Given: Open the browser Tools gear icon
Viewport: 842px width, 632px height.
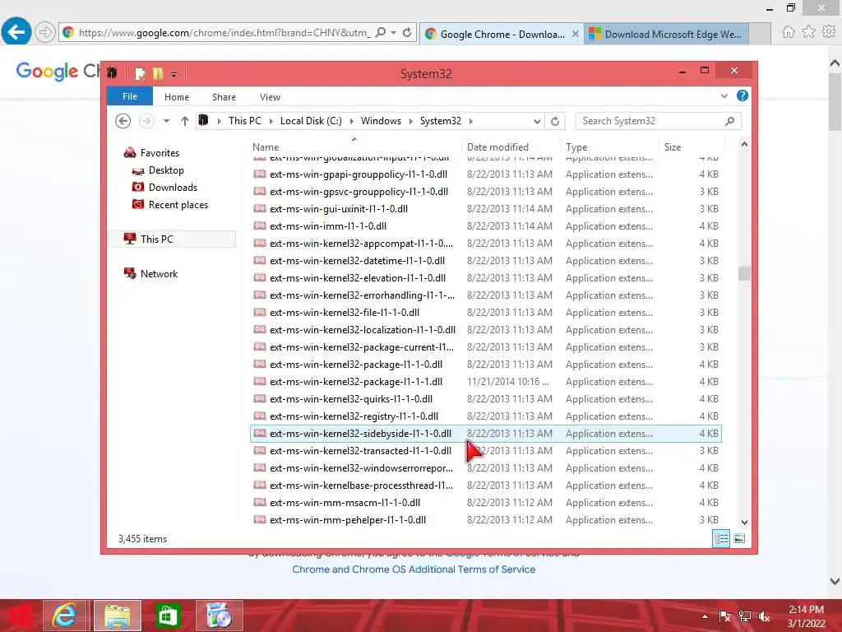Looking at the screenshot, I should click(829, 32).
